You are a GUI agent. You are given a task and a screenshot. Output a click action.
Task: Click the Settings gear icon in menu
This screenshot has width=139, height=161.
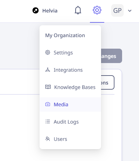tap(48, 52)
